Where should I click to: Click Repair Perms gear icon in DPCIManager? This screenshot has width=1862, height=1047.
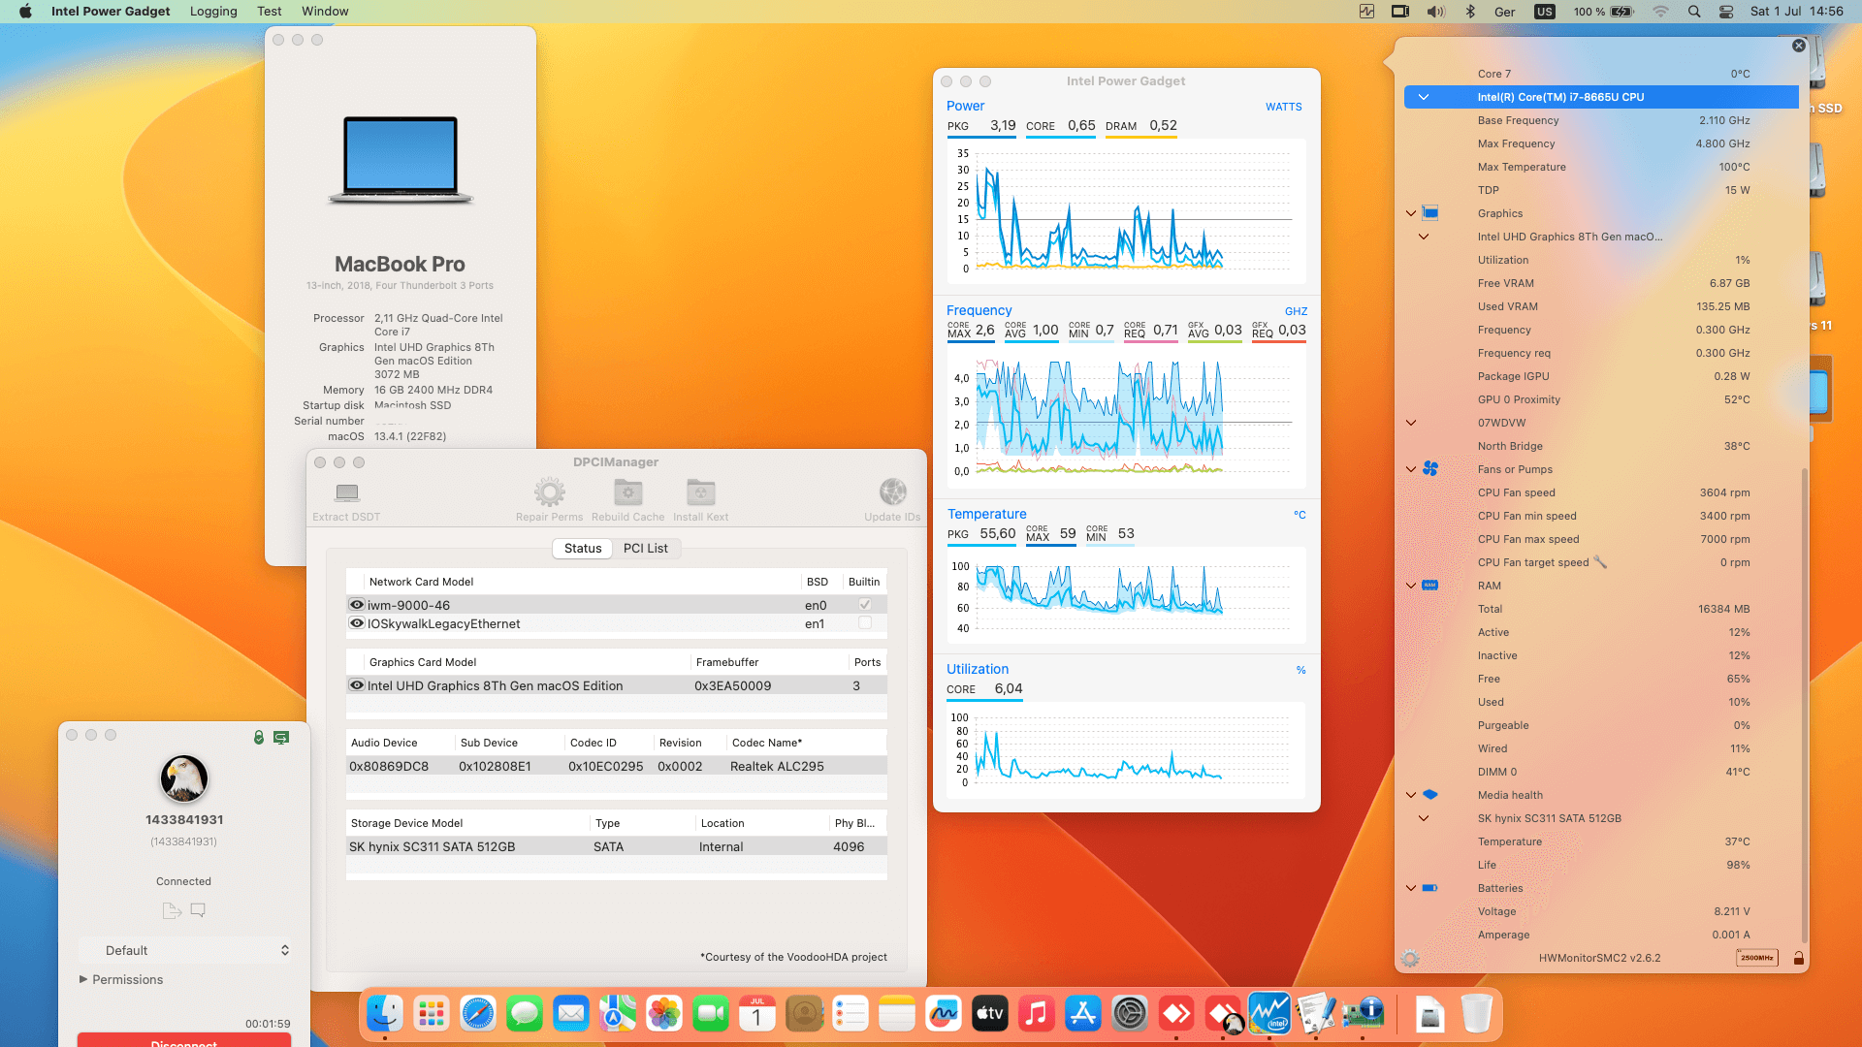click(x=549, y=492)
